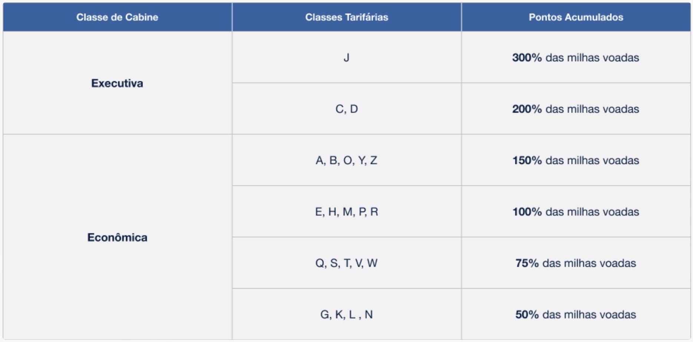Click 'das milhas voadas' text next to 200%

coord(592,109)
